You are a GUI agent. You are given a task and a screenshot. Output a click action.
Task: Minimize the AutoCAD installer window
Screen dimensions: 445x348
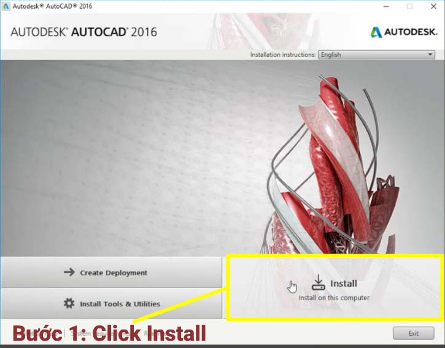click(x=386, y=6)
